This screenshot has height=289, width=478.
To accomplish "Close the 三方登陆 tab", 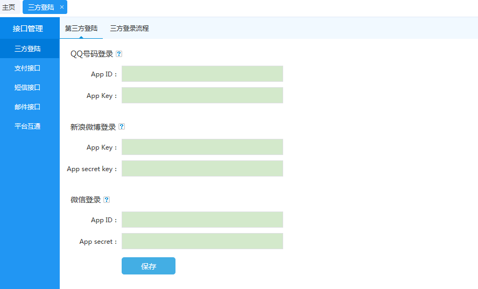I will point(62,7).
